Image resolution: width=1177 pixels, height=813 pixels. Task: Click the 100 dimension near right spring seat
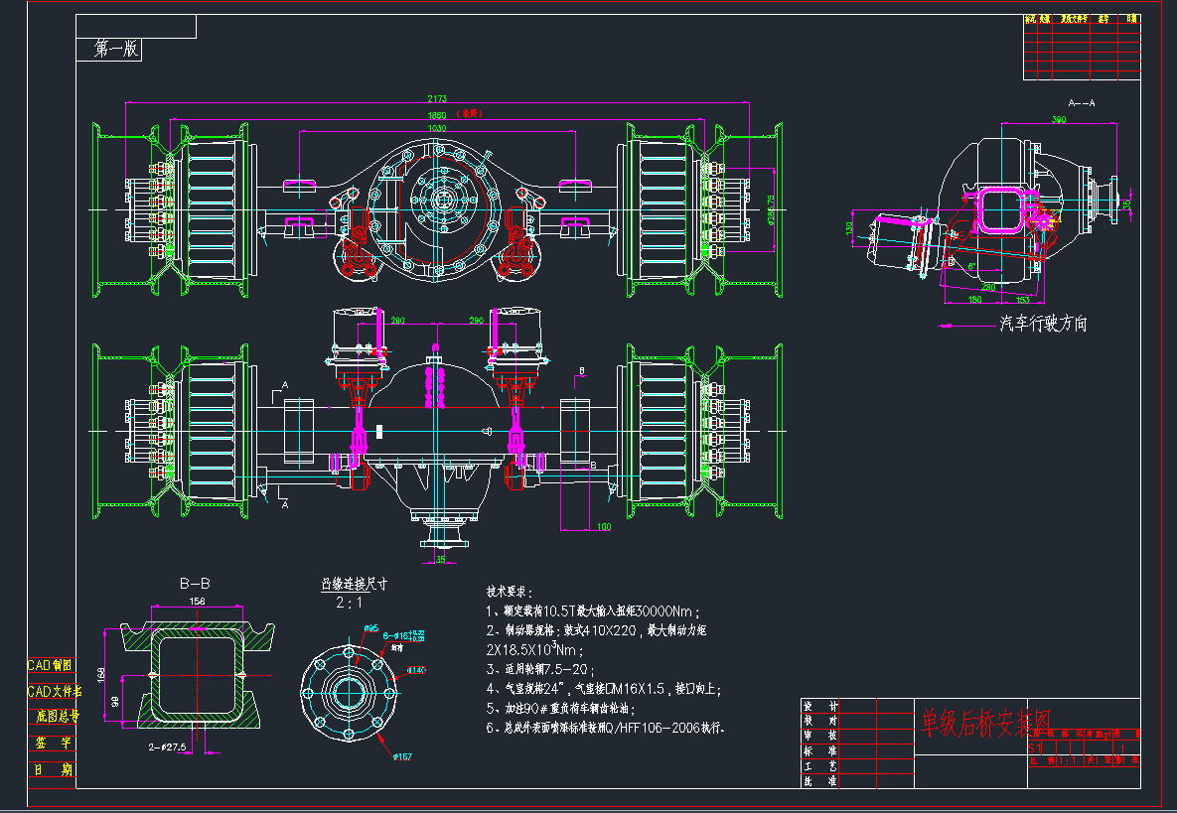tap(603, 526)
